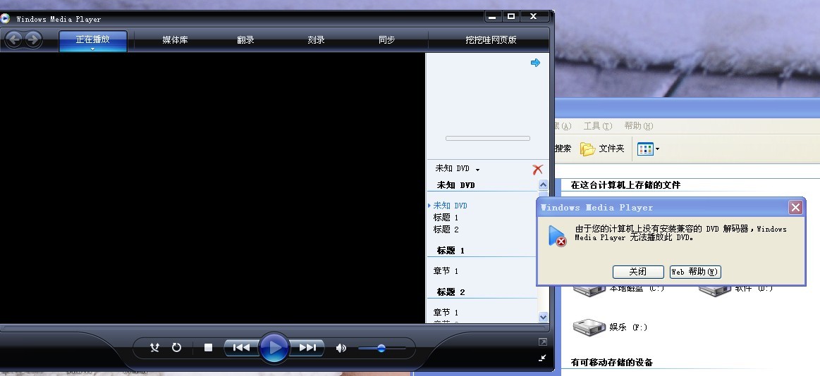Select 标题 2 in the playlist
820x376 pixels.
tap(446, 230)
